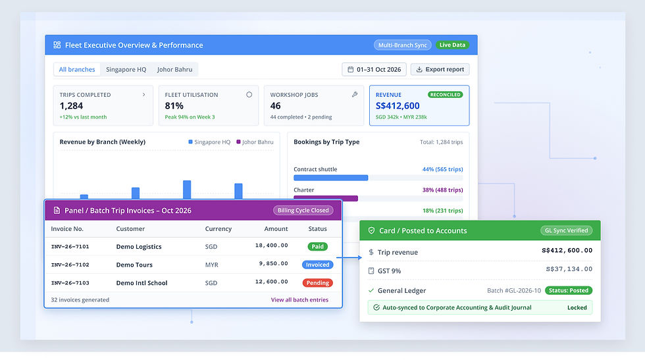
Task: Click the document icon in Batch Trip Invoices header
Action: tap(57, 210)
